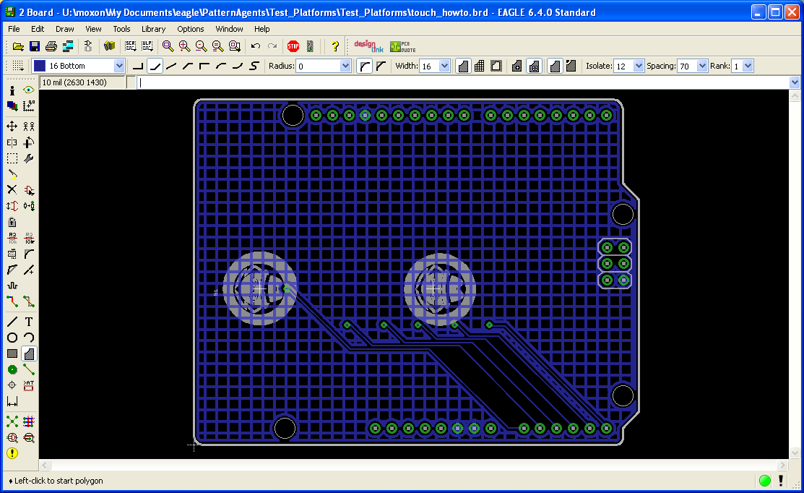
Task: Expand the Spacing dropdown
Action: (702, 66)
